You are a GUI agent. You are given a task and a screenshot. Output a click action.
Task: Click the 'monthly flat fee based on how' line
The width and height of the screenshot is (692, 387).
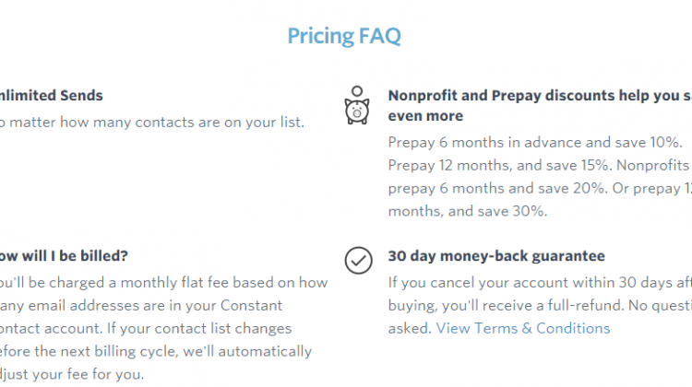pos(163,283)
